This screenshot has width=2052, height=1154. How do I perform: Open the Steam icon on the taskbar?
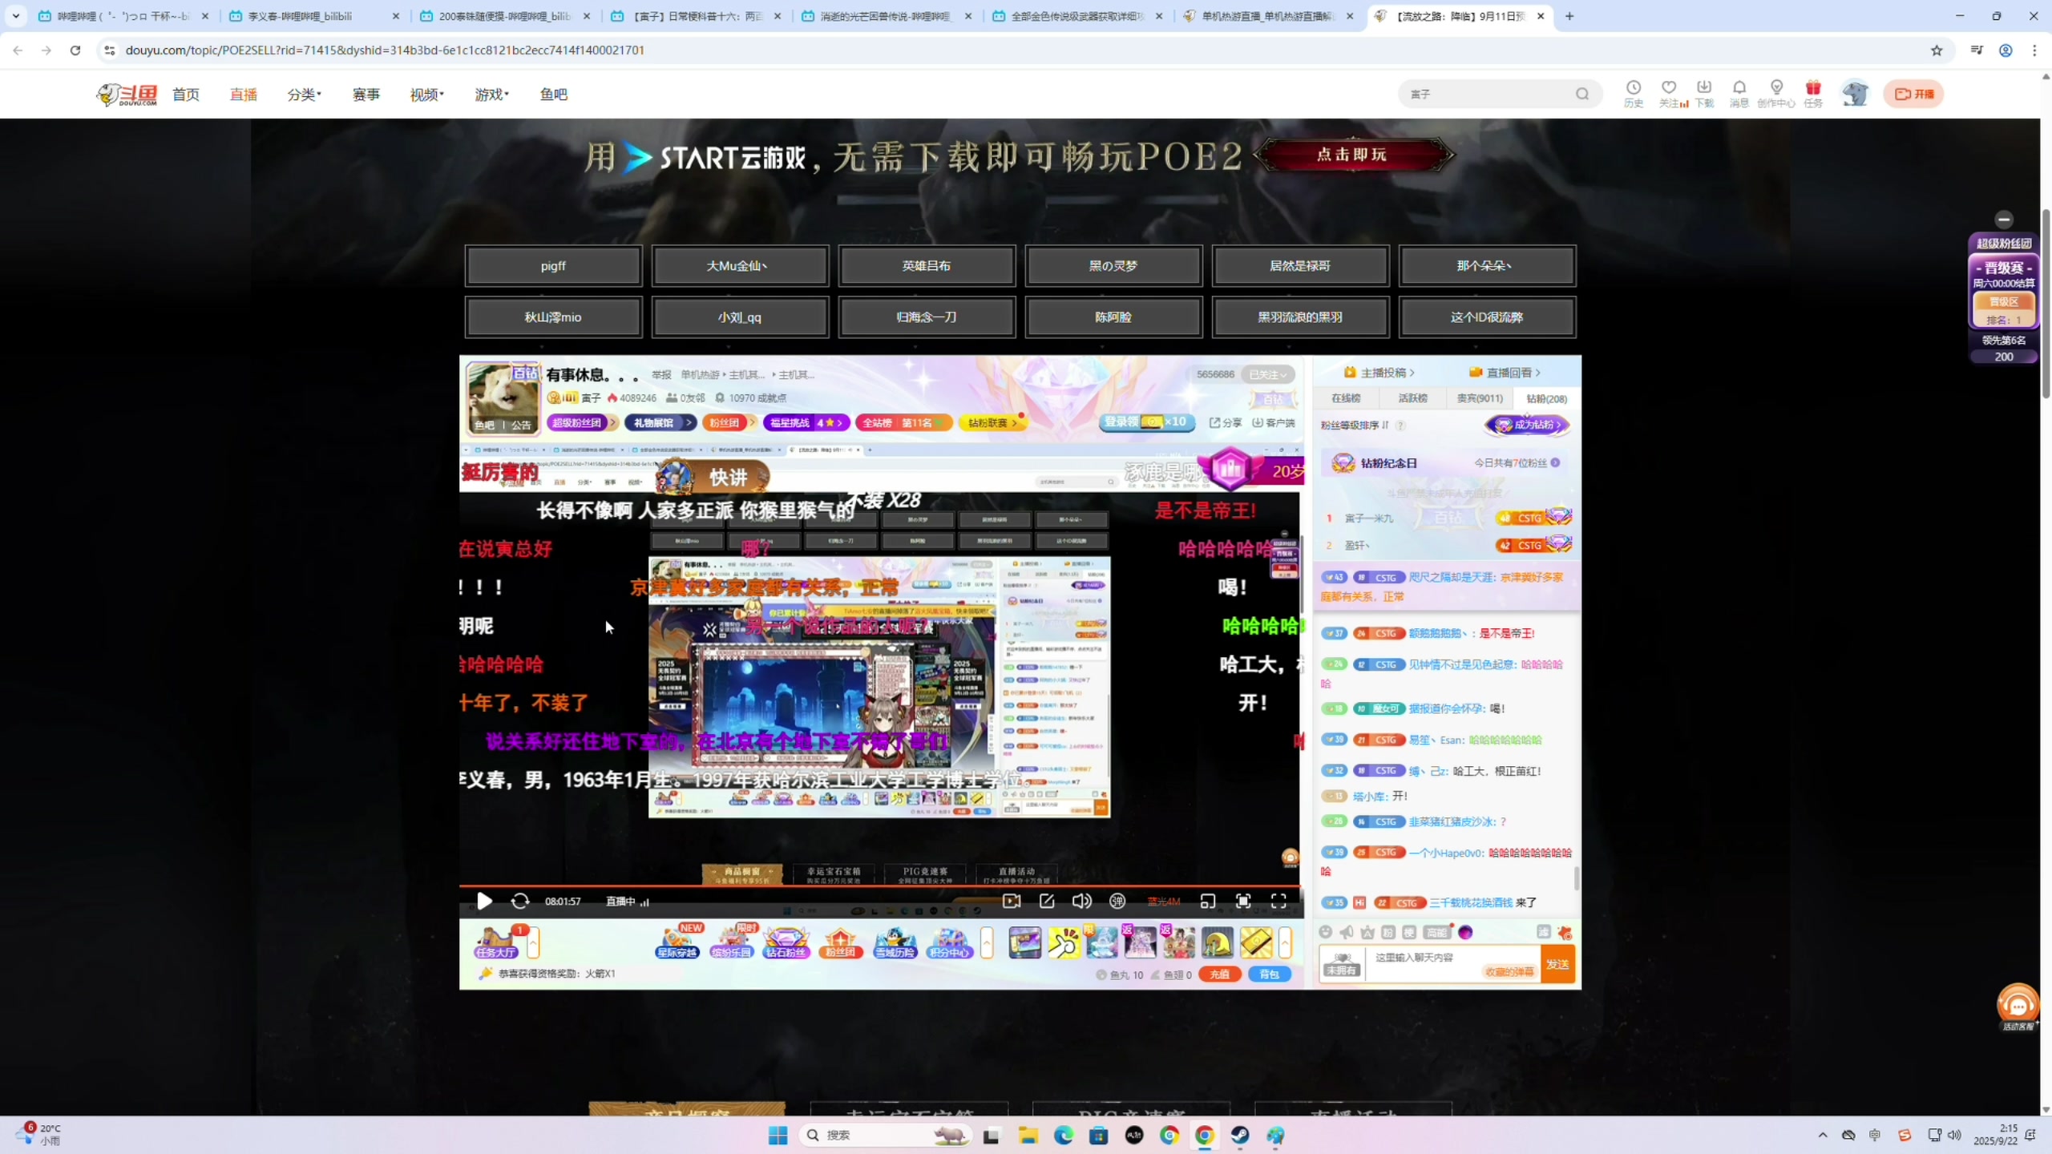point(1240,1135)
